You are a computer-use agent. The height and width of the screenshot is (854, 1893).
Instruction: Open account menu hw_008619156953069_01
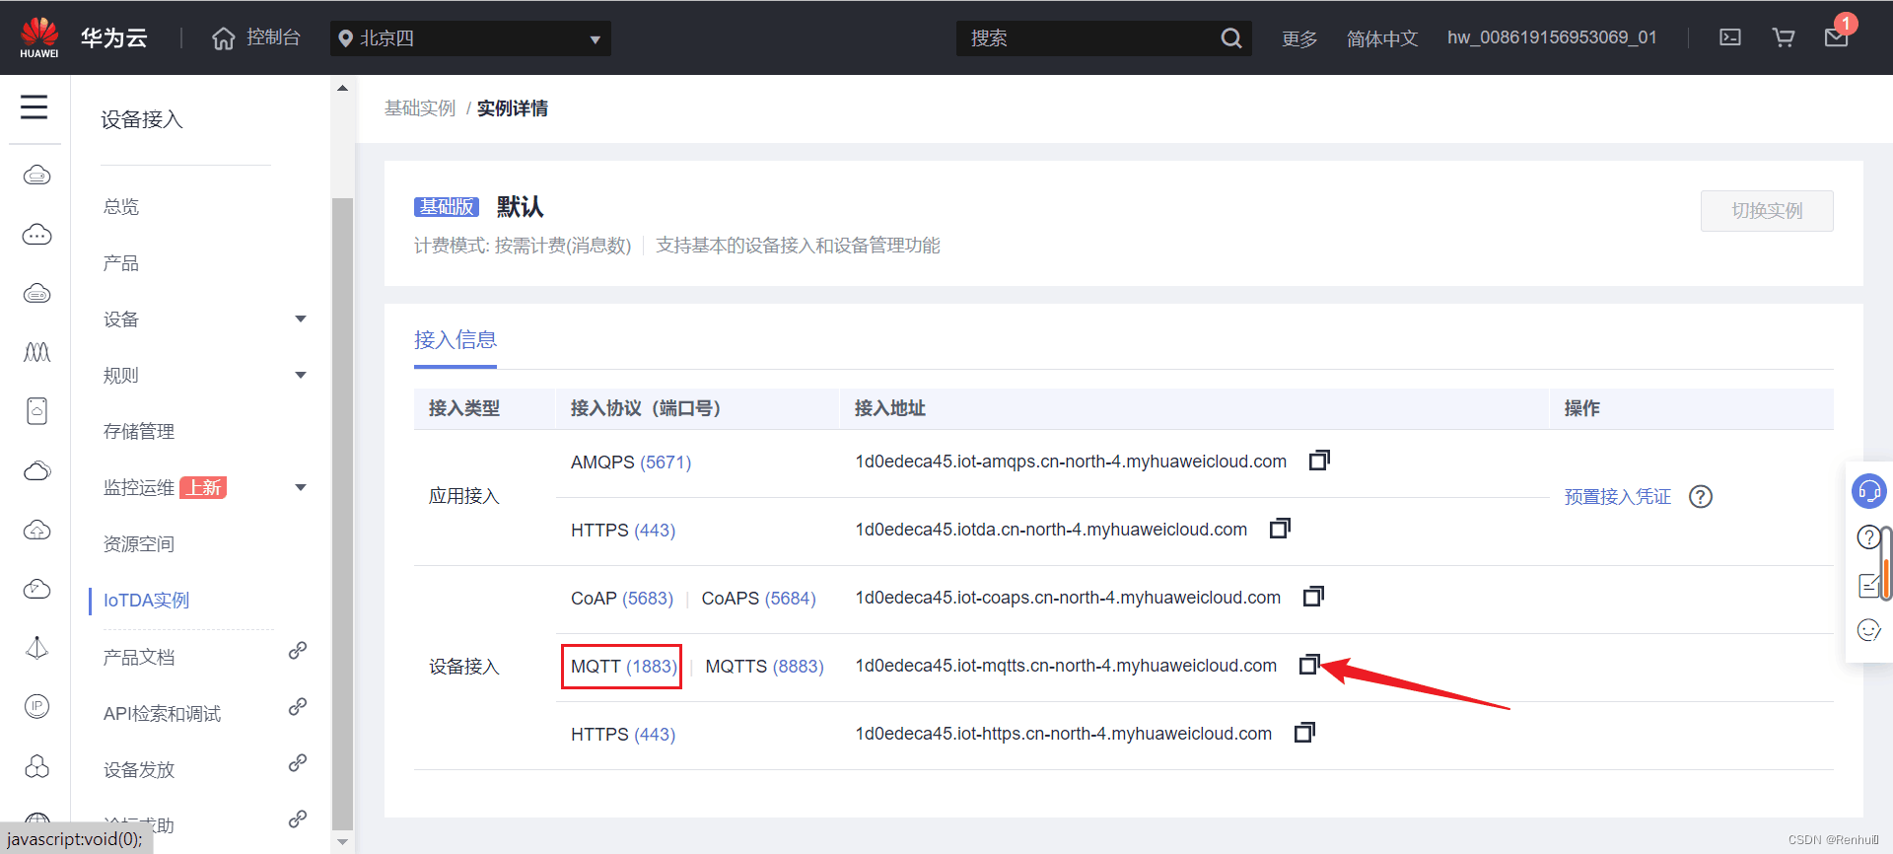click(x=1552, y=37)
